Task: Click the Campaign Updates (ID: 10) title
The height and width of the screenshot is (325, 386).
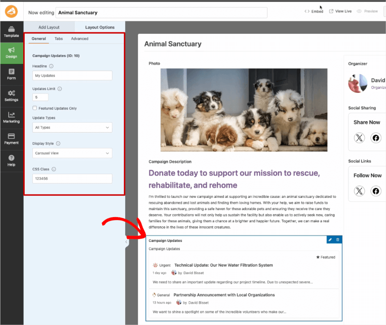Action: click(56, 56)
